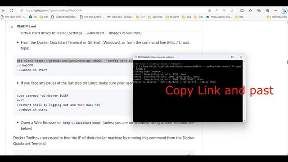View site information lock icon
Image resolution: width=288 pixels, height=162 pixels.
click(x=22, y=10)
